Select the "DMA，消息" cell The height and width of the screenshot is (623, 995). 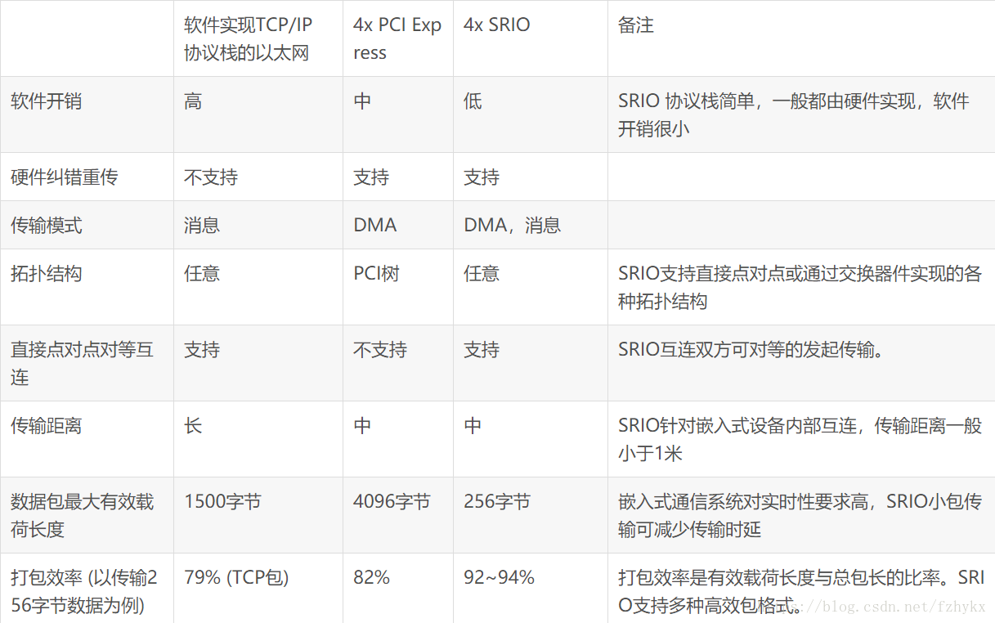point(513,226)
